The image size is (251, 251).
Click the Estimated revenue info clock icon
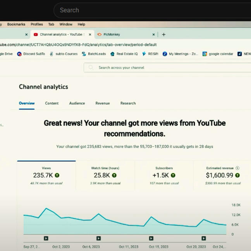click(237, 168)
